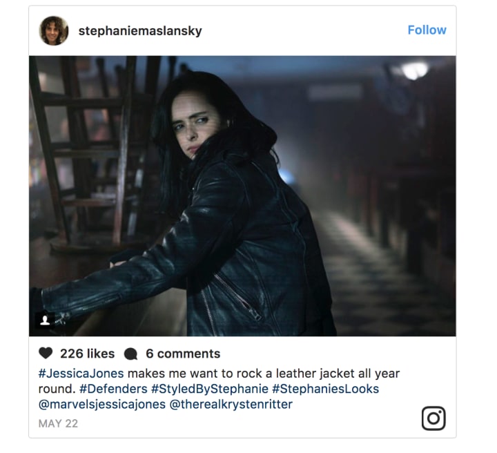497x453 pixels.
Task: Open the #JessicaJones hashtag
Action: click(81, 374)
